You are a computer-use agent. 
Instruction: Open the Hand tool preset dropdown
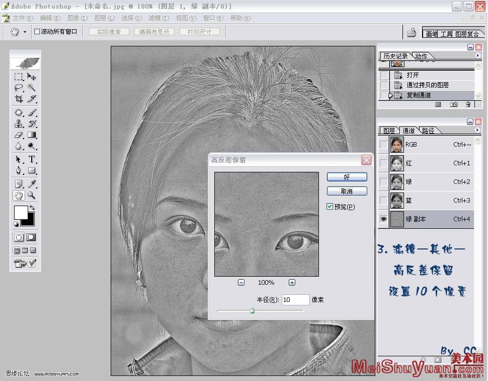25,32
